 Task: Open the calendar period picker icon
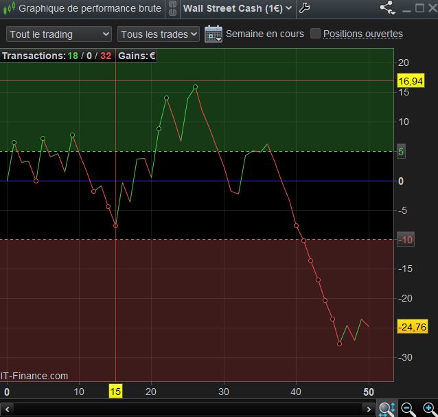214,34
